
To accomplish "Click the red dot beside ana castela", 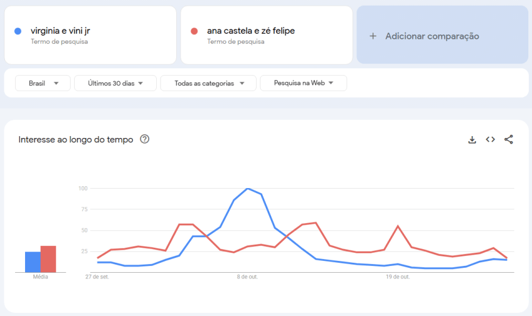I will pos(194,31).
